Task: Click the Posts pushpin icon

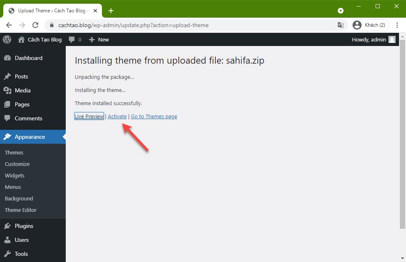Action: 7,76
